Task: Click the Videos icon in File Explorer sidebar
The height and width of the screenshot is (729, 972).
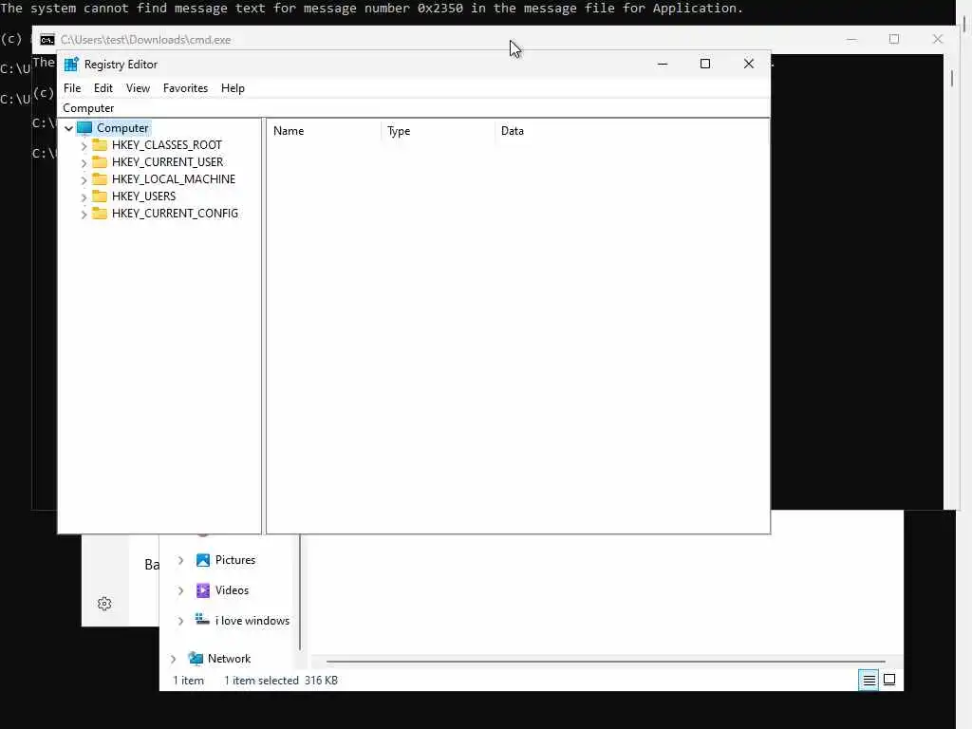Action: click(x=203, y=590)
